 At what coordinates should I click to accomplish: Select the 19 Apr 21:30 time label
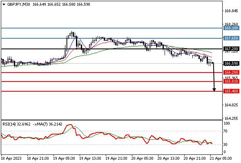[x=116, y=159]
